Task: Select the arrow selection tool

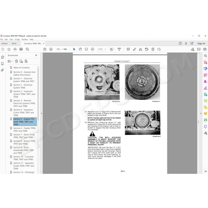Action: [74, 49]
